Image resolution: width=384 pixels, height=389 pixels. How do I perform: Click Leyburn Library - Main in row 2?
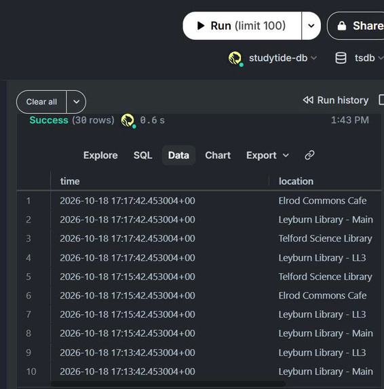pos(326,219)
